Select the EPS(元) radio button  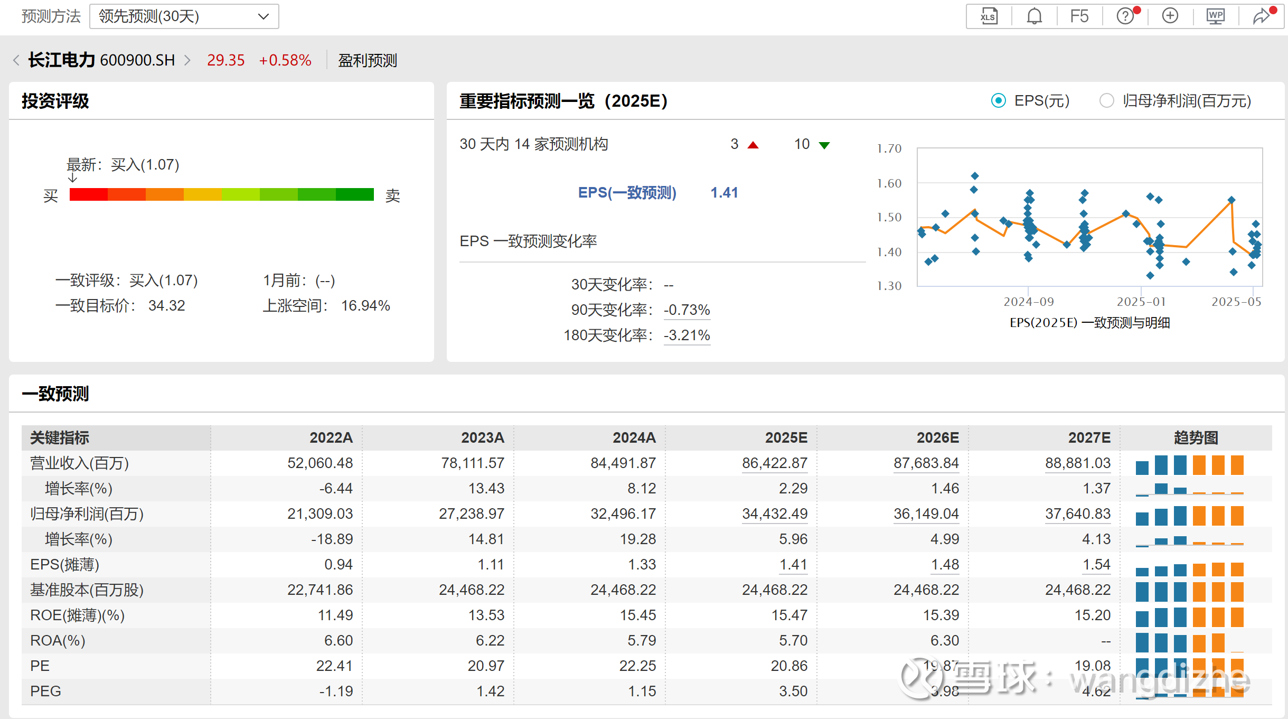[x=999, y=100]
